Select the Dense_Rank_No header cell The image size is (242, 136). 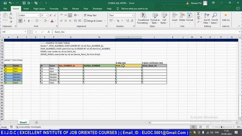[x=154, y=66]
